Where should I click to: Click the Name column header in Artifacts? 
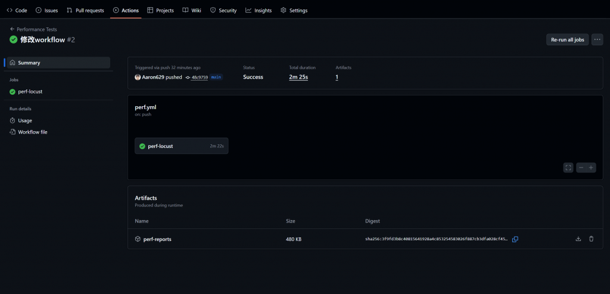tap(142, 221)
